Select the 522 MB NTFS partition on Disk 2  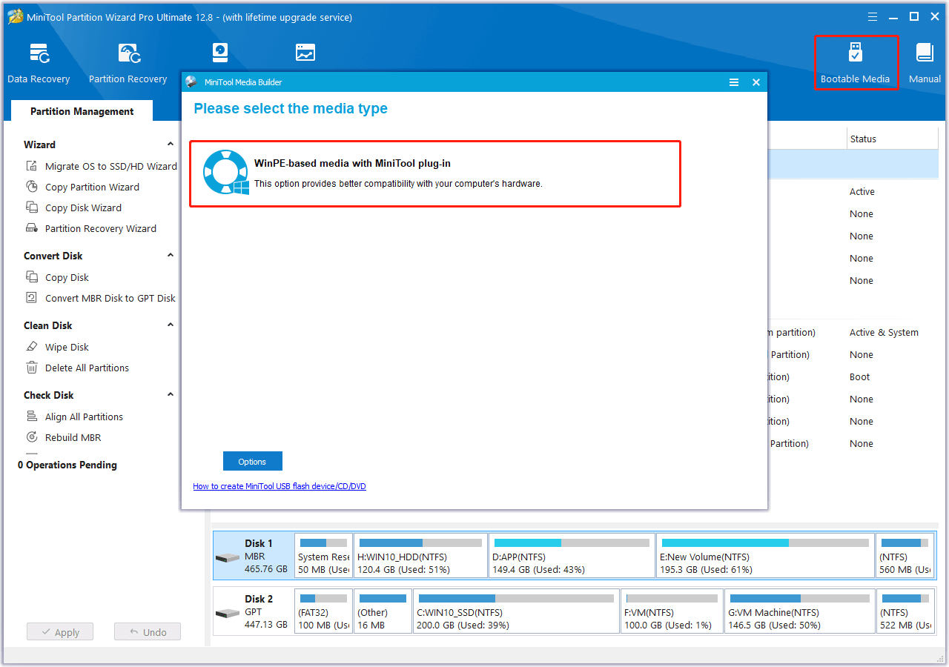(x=905, y=611)
